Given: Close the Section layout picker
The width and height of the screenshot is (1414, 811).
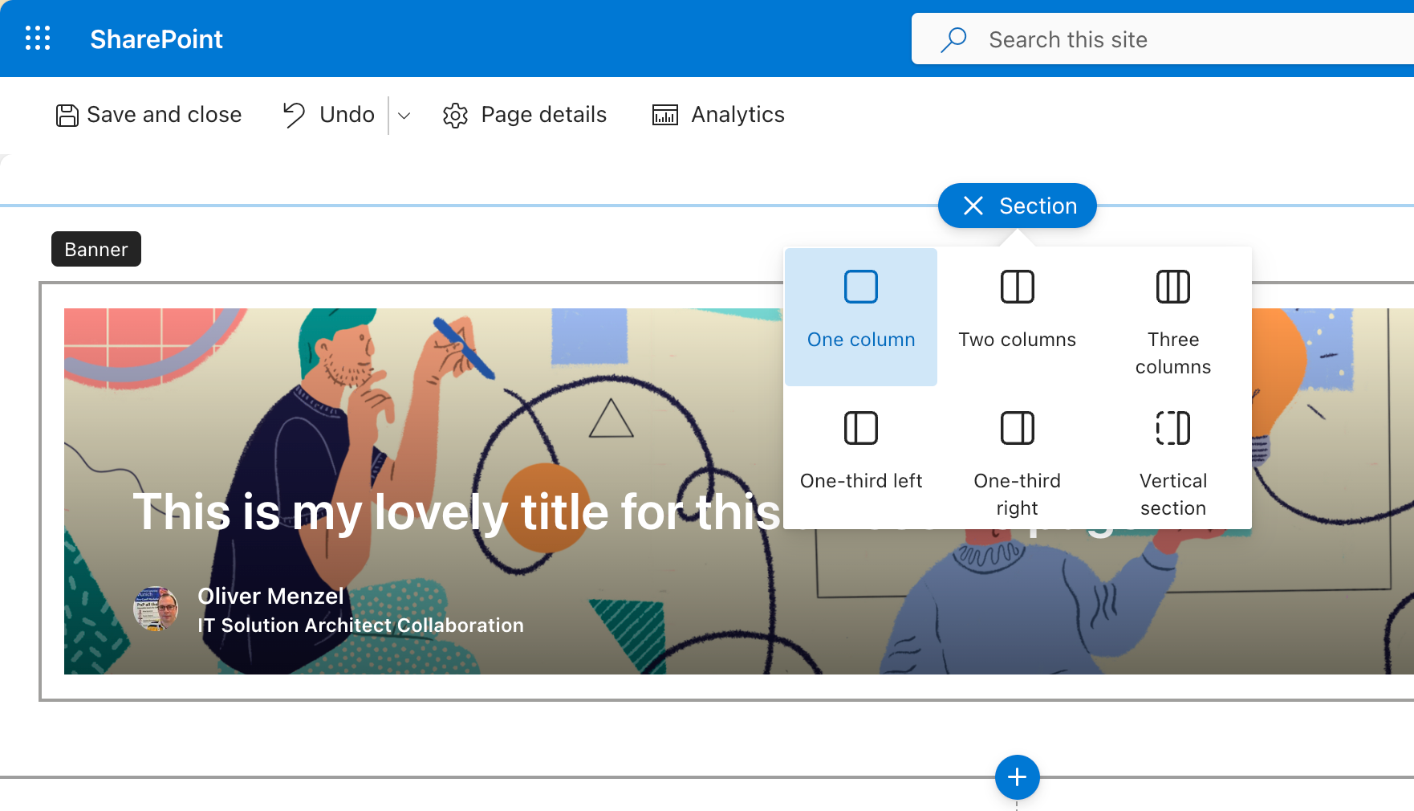Looking at the screenshot, I should click(973, 206).
